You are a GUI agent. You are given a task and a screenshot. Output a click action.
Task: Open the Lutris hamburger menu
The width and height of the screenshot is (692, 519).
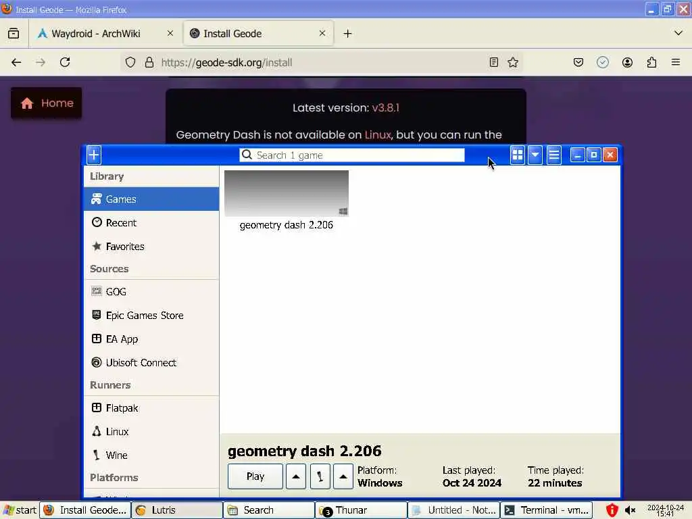554,155
